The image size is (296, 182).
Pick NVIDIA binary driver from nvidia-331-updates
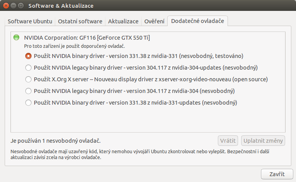click(28, 103)
